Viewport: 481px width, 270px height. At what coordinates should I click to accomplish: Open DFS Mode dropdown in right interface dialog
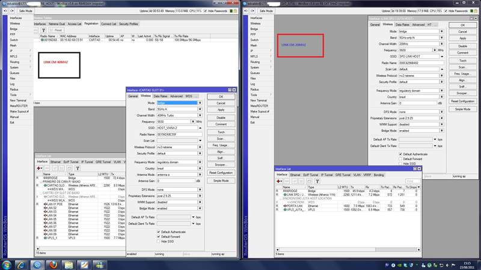(442, 112)
